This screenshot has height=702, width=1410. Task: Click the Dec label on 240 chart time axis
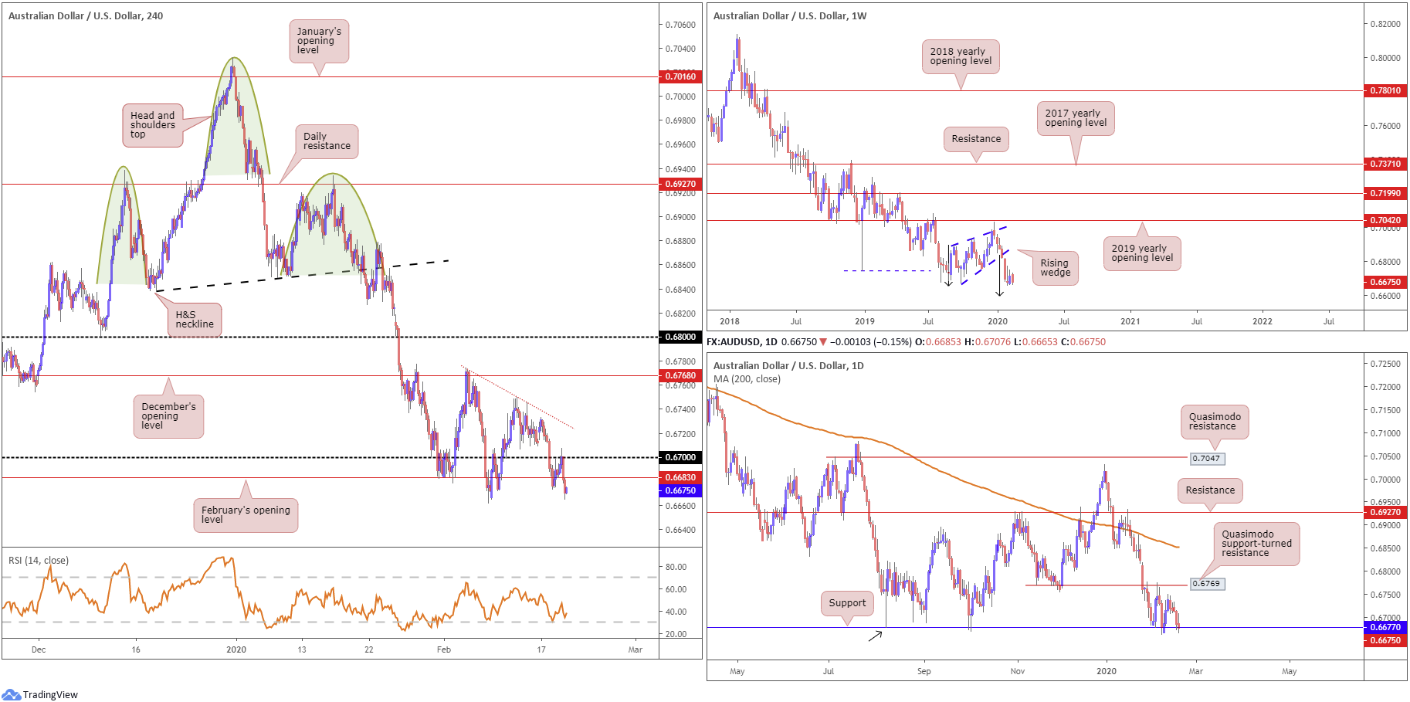click(39, 649)
